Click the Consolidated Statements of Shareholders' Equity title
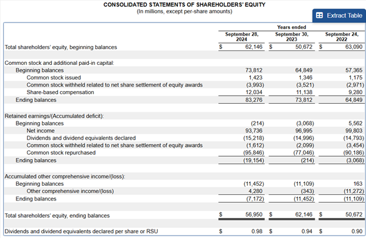366x238 pixels. point(185,5)
